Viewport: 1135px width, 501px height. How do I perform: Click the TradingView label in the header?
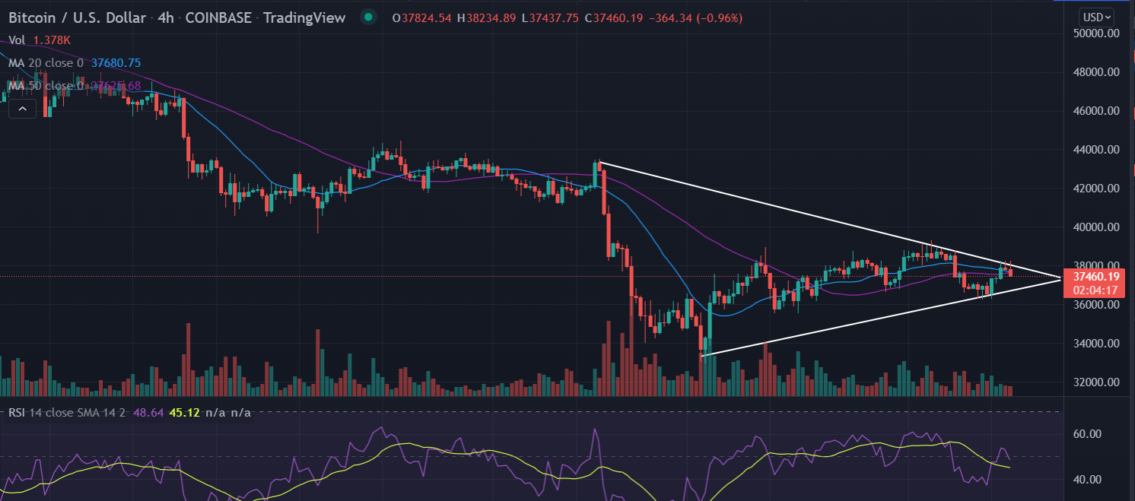tap(304, 17)
